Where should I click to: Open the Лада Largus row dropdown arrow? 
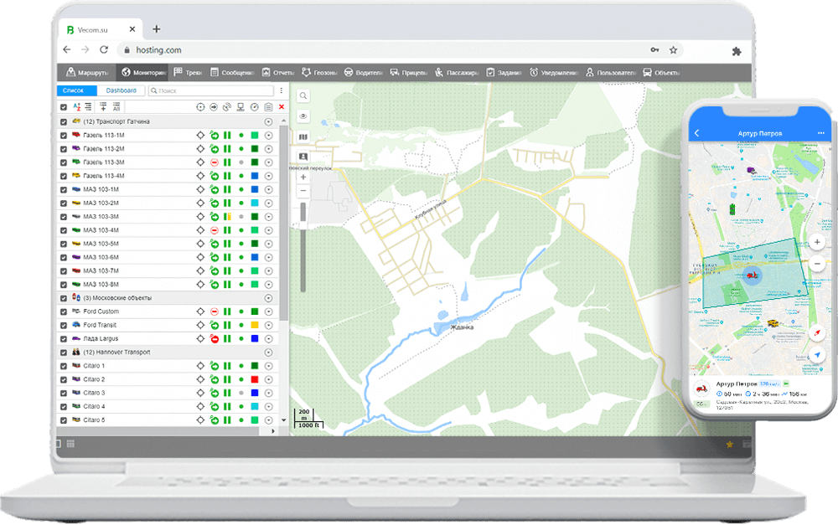click(268, 338)
